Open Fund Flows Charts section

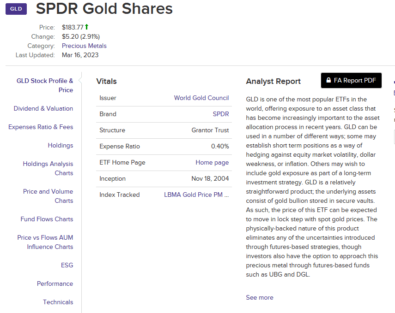(x=47, y=219)
